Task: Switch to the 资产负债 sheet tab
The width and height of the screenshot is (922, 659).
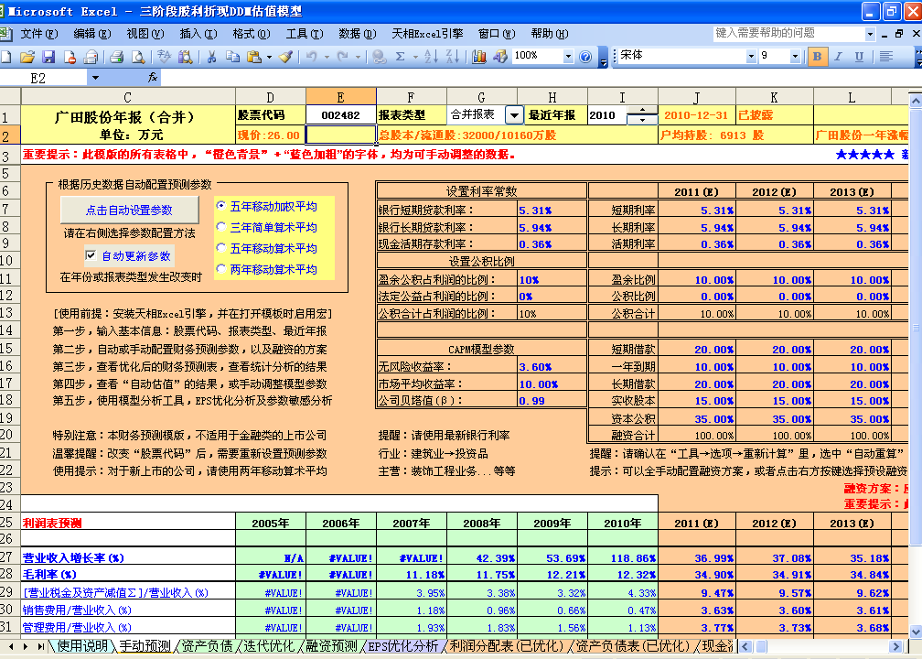Action: [207, 646]
